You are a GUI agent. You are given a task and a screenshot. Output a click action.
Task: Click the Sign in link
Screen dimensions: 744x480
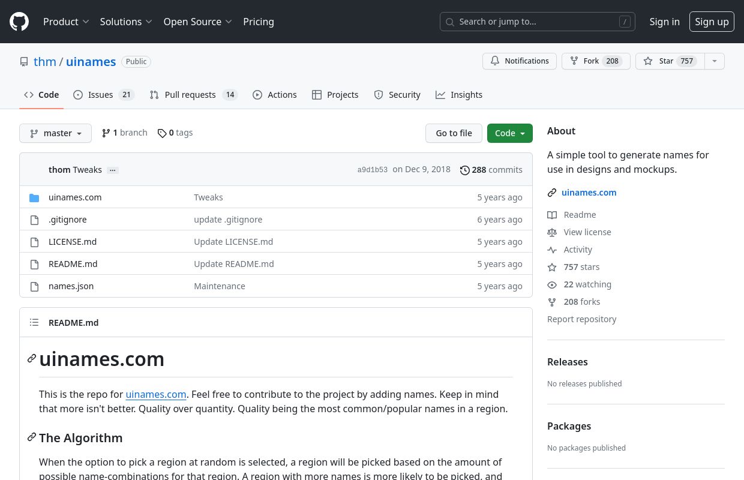coord(664,22)
